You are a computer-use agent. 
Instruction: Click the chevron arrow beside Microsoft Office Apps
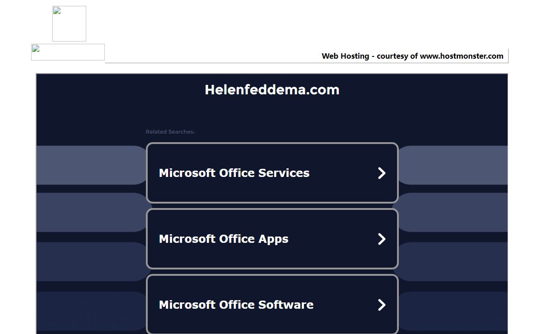pyautogui.click(x=382, y=239)
